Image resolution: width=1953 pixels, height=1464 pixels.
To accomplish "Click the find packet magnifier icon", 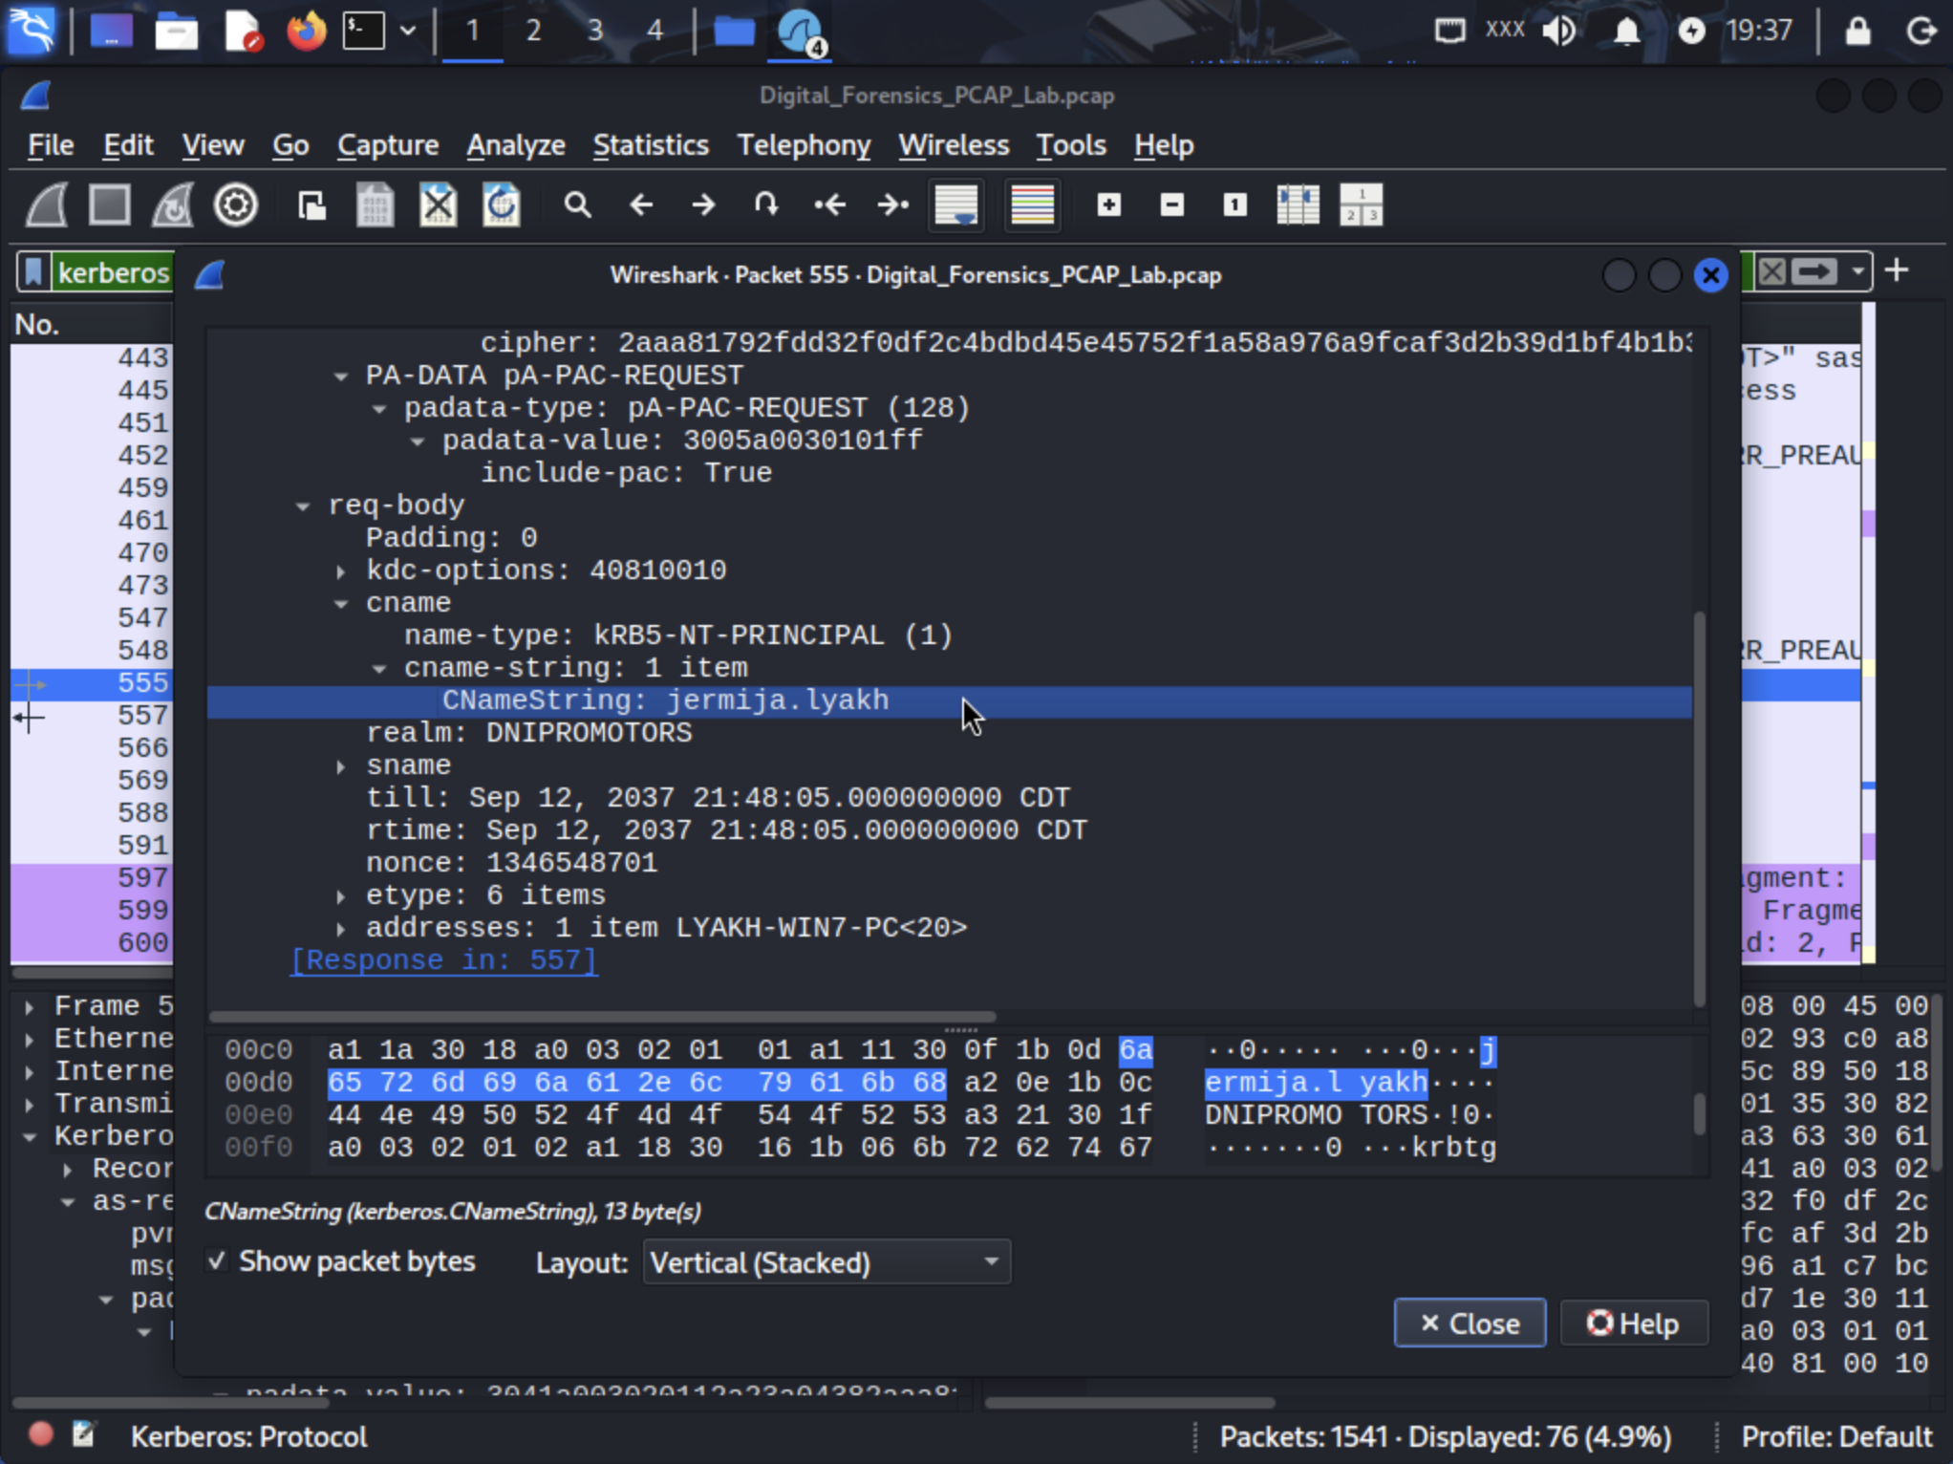I will tap(577, 205).
